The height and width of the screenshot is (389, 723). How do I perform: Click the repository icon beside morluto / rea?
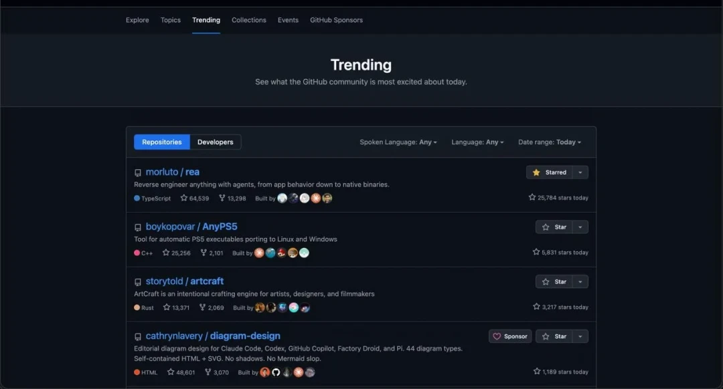click(x=137, y=172)
